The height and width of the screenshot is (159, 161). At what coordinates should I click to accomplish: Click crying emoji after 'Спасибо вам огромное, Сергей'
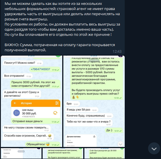coord(50,136)
